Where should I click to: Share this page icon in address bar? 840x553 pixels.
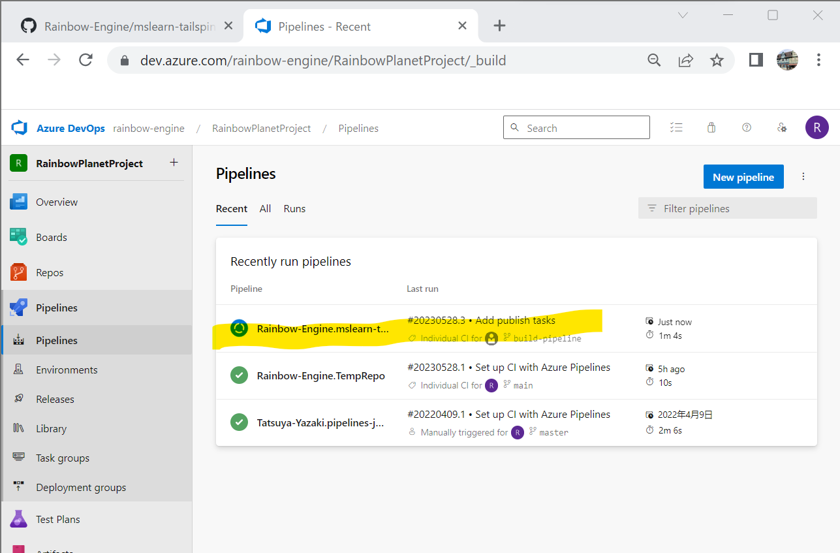(685, 60)
